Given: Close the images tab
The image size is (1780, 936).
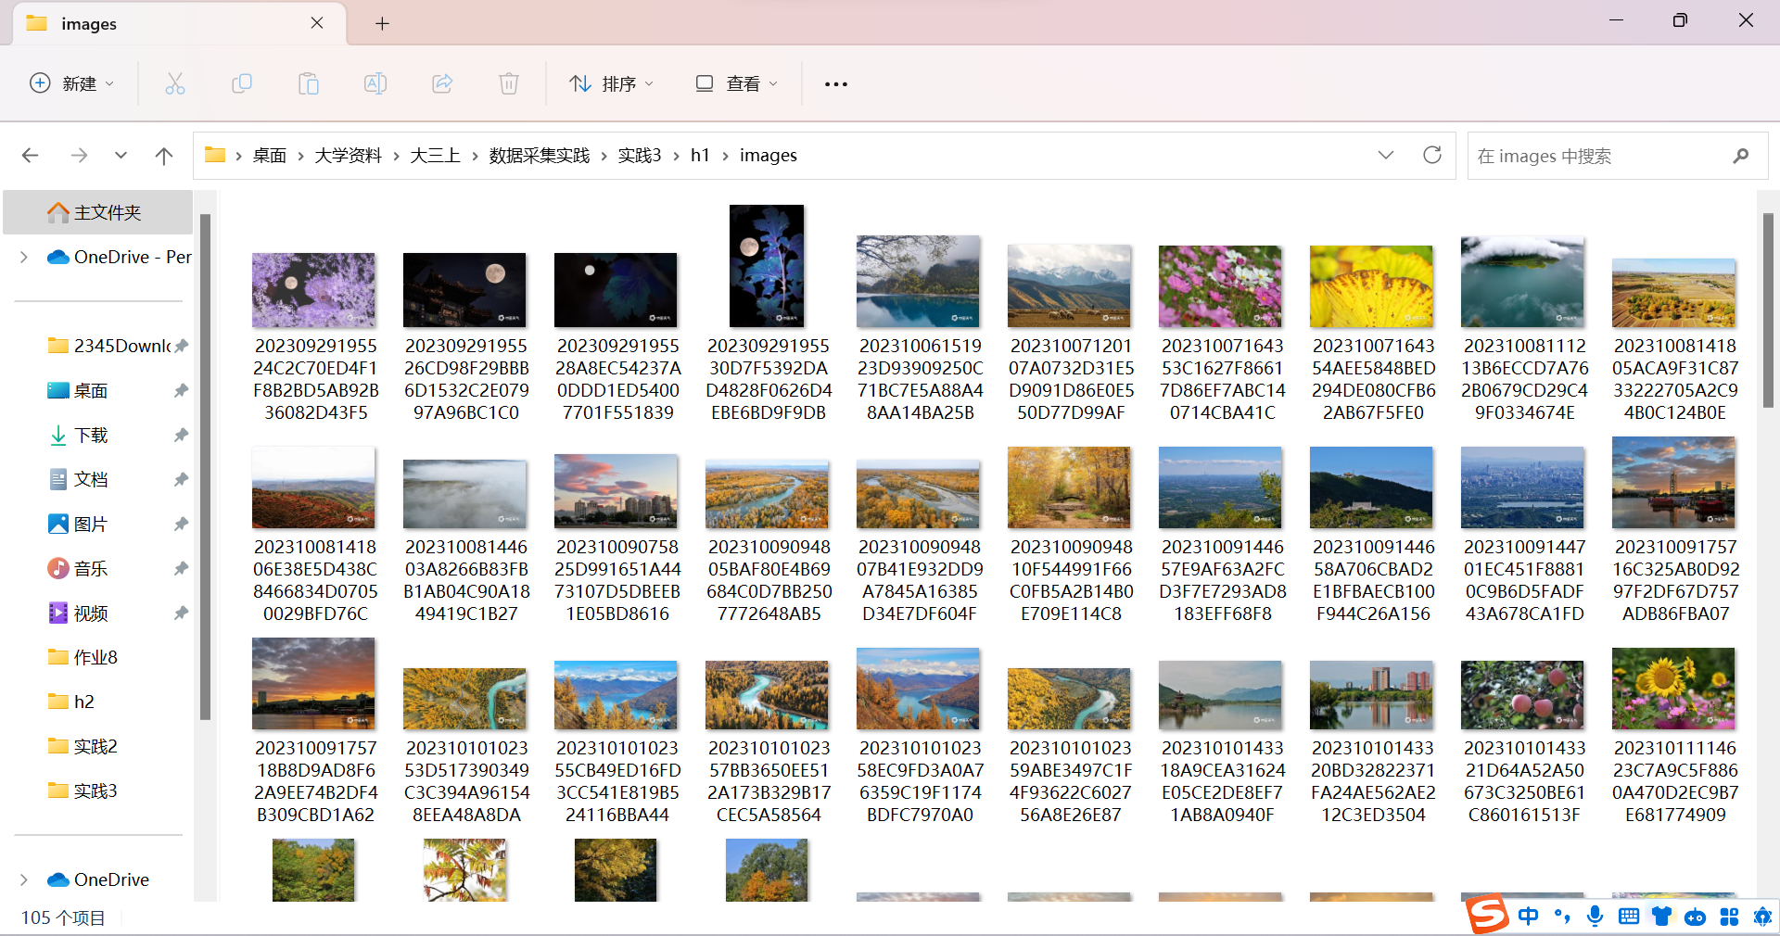Looking at the screenshot, I should tap(317, 23).
